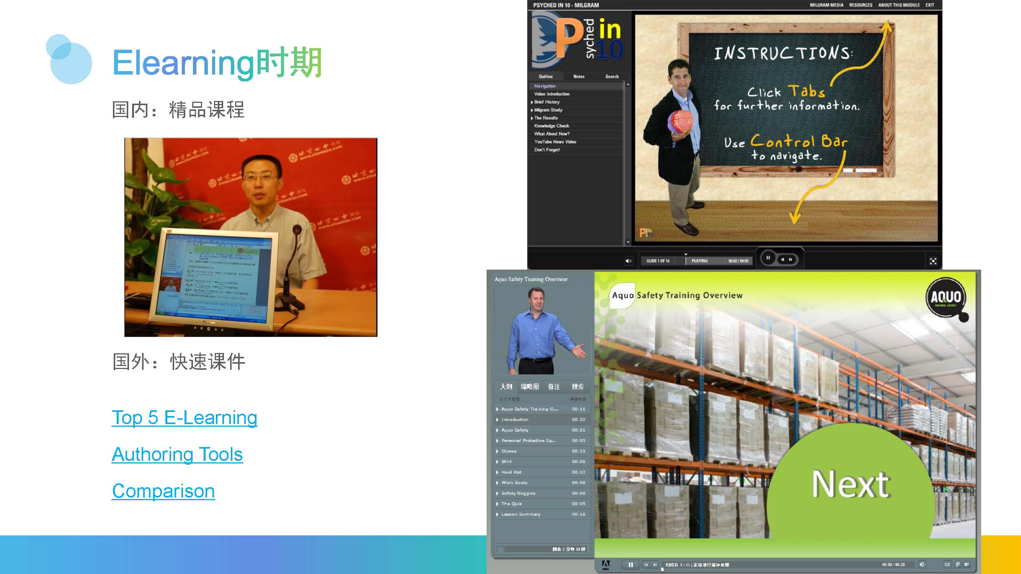This screenshot has width=1021, height=574.
Task: Expand the Personal Protective Eq... entry
Action: click(x=497, y=441)
